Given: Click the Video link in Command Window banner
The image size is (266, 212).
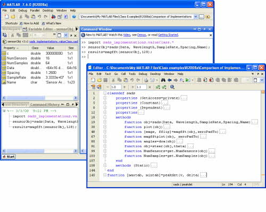Looking at the screenshot, I should click(127, 35).
